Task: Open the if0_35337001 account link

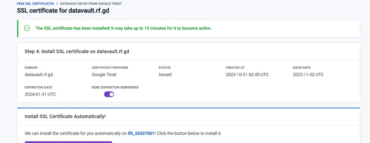Action: (141, 133)
